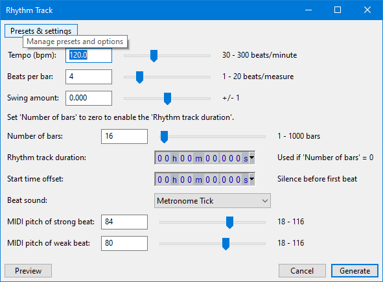Viewport: 383px width, 282px height.
Task: Open Start time offset format dropdown arrow
Action: [251, 180]
